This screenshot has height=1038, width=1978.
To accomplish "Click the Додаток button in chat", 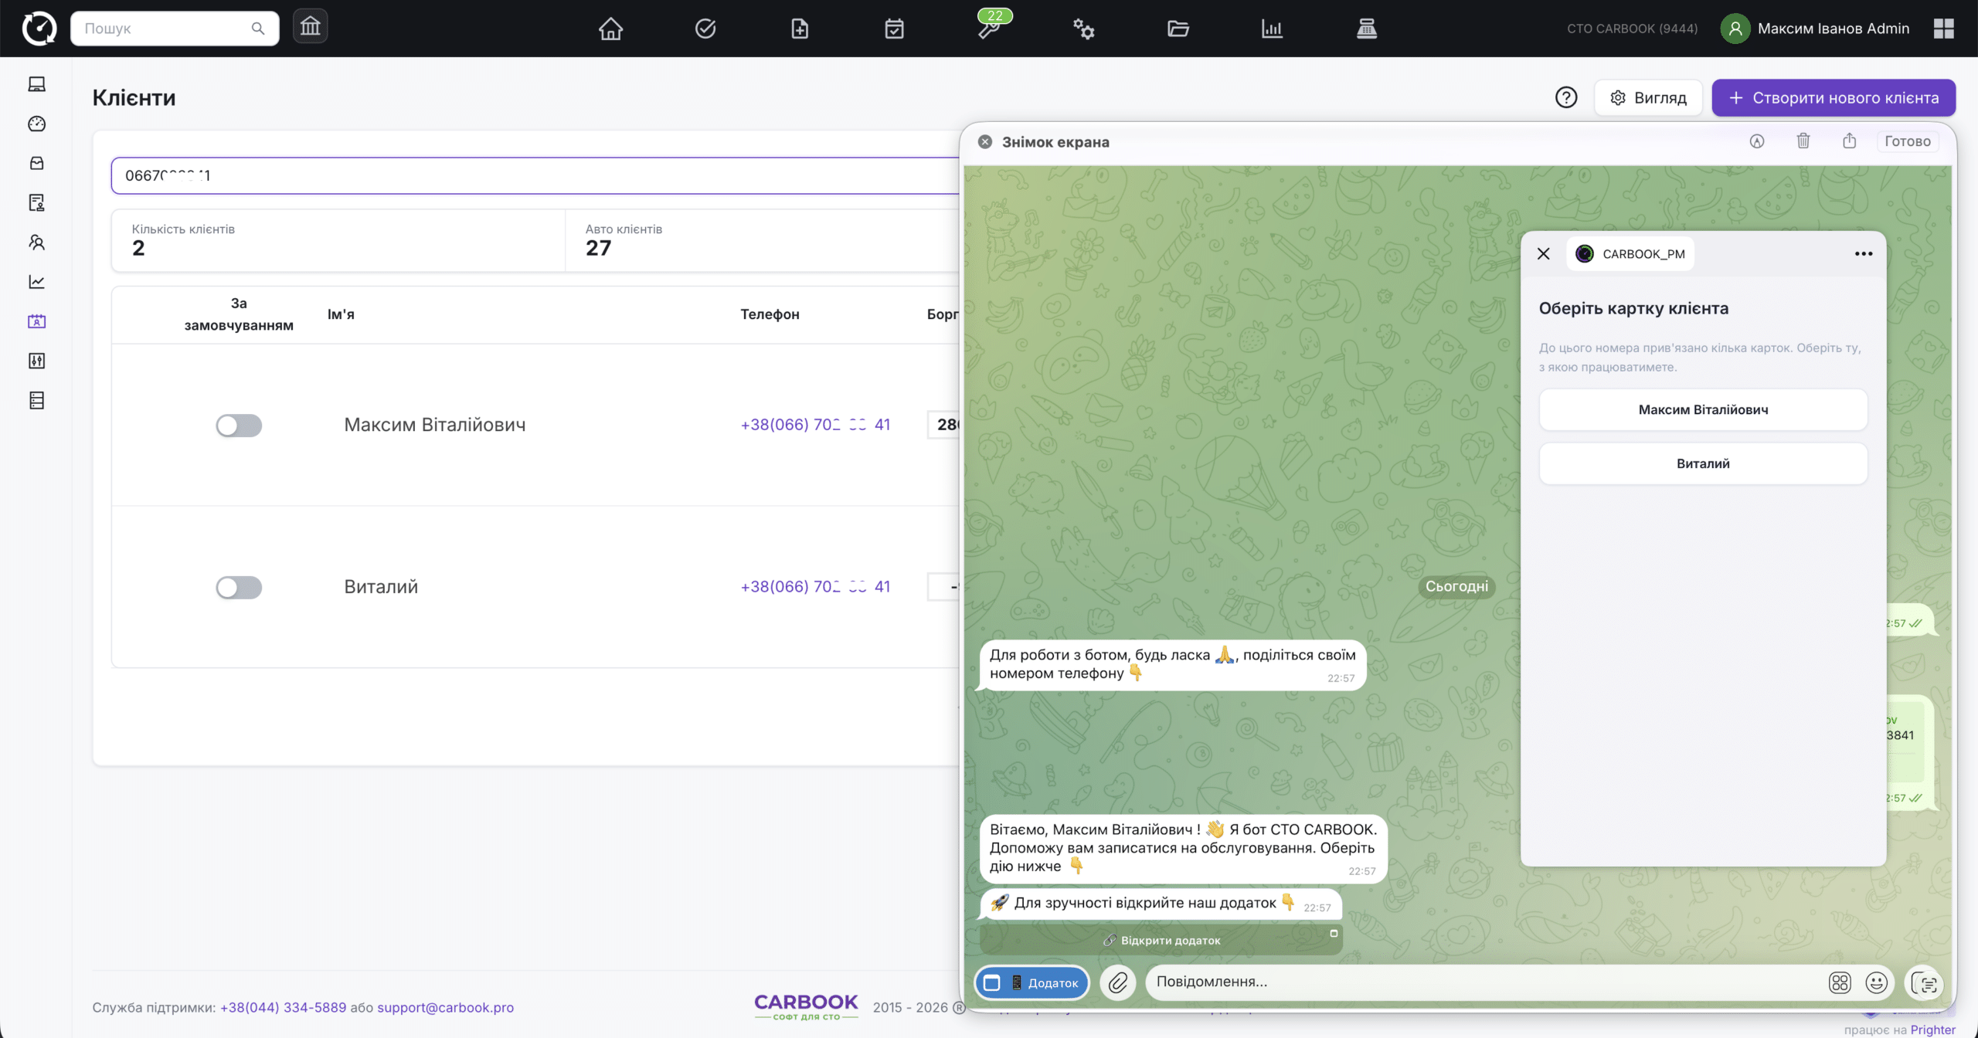I will click(x=1031, y=982).
